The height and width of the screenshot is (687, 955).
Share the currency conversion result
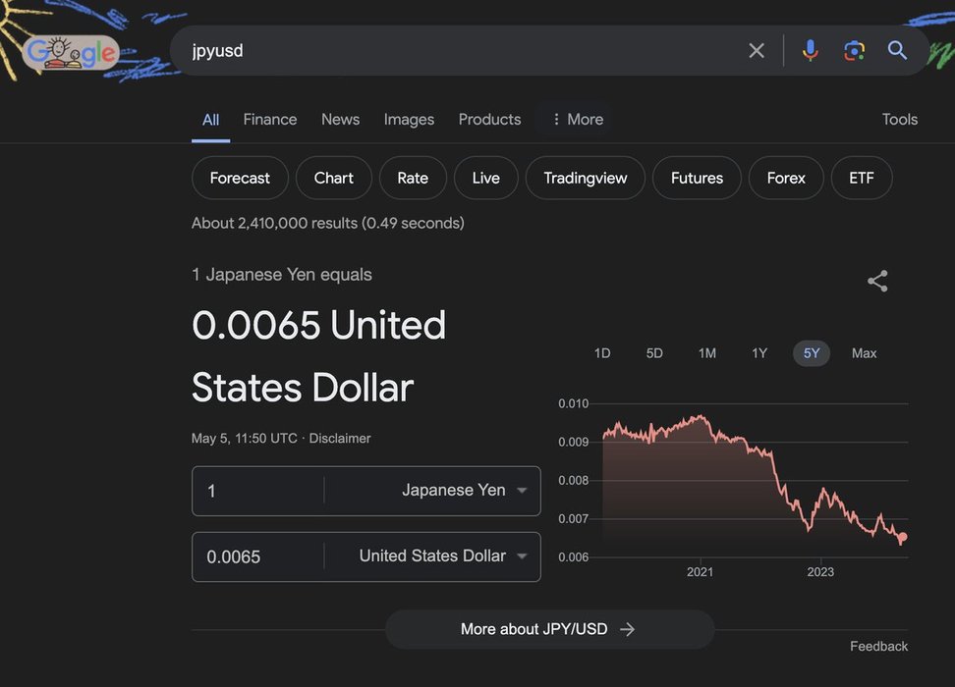(x=877, y=282)
